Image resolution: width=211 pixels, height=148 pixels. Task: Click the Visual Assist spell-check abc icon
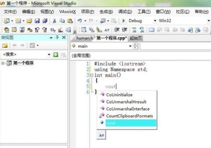point(60,30)
